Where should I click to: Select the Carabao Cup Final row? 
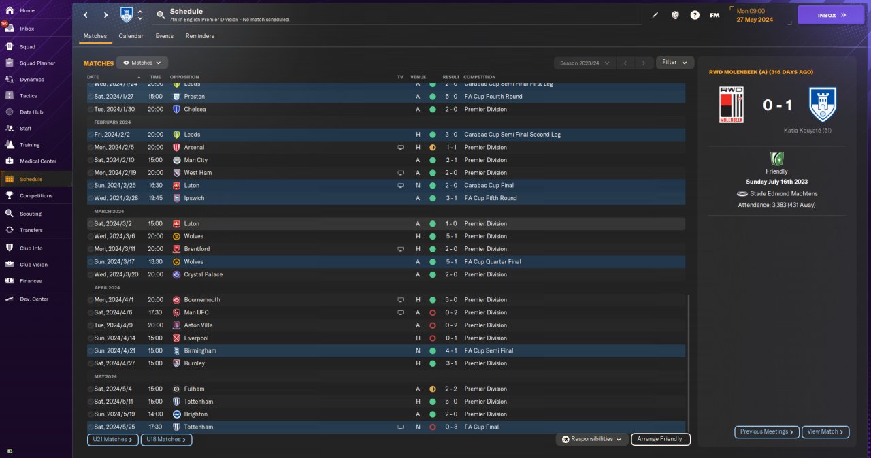click(386, 185)
